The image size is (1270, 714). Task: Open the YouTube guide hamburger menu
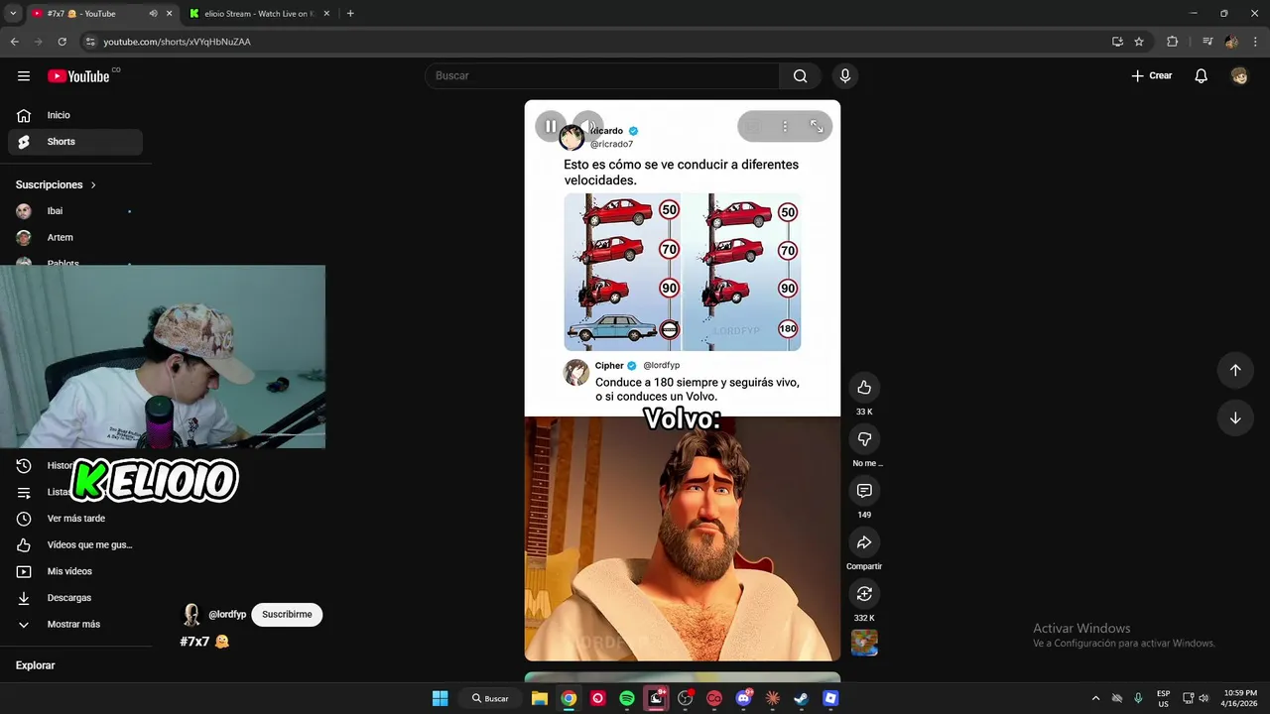pos(24,76)
